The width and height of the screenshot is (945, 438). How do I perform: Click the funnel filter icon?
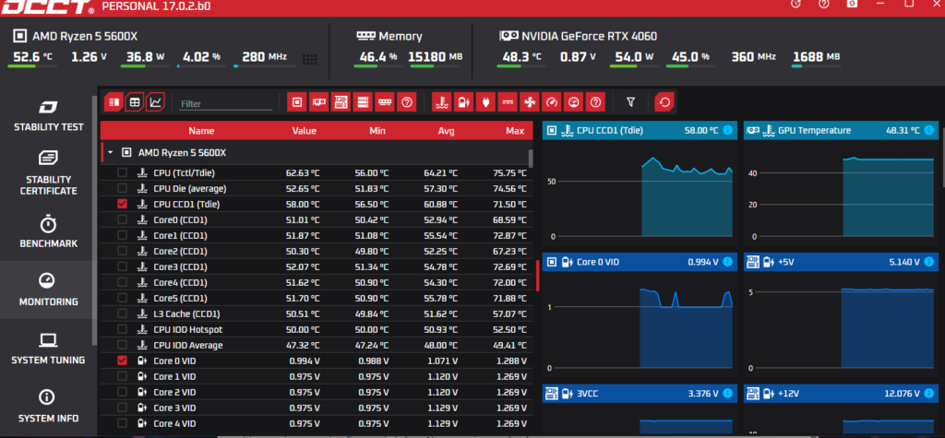pos(630,101)
